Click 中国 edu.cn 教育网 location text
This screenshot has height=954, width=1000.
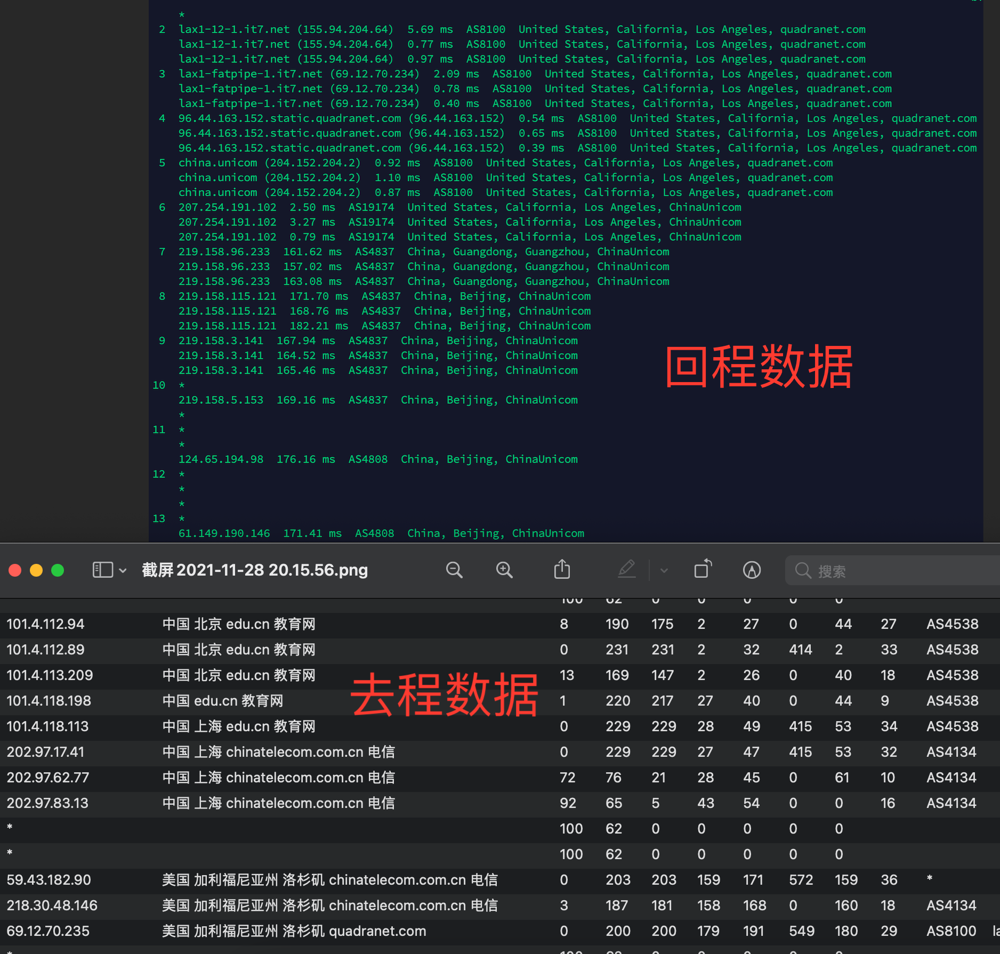pos(223,701)
